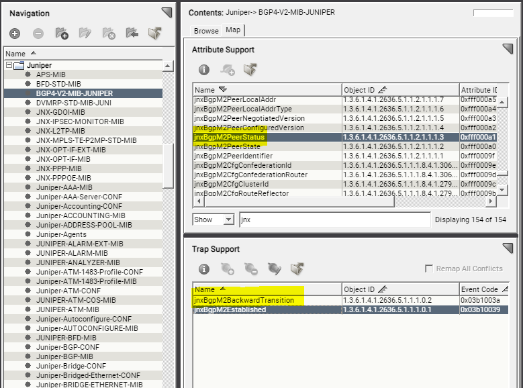Click the add folder icon in Navigation toolbar
The width and height of the screenshot is (523, 388).
62,34
